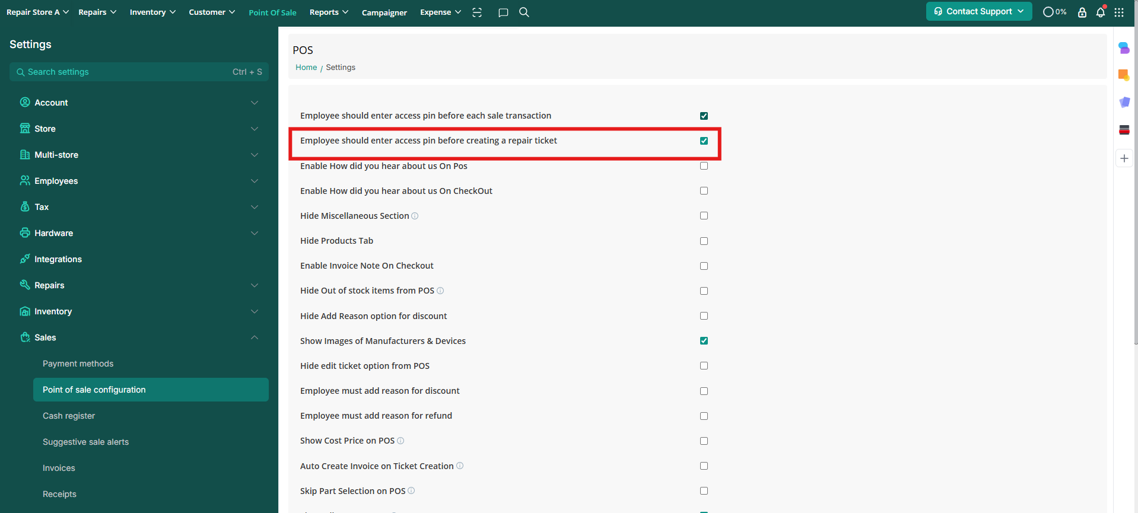Open the chat message icon in navbar

coord(503,12)
